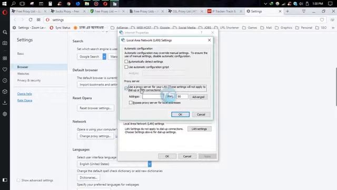337x190 pixels.
Task: Click Change proxy settings button
Action: [95, 136]
